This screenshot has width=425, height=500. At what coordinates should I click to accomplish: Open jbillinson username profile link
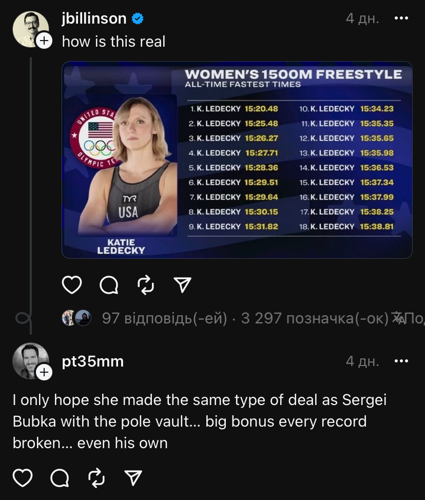pos(94,18)
